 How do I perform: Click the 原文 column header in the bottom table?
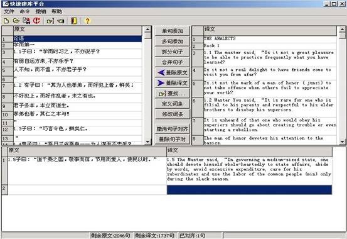click(x=87, y=152)
